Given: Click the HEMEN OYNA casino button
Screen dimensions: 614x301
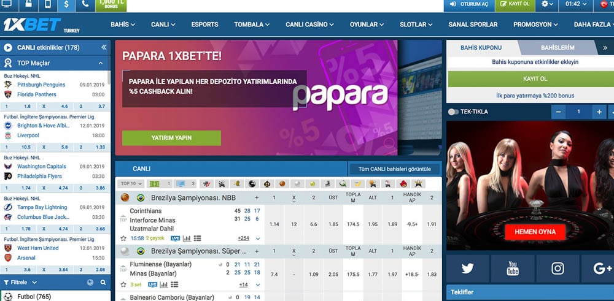Looking at the screenshot, I should pos(535,231).
